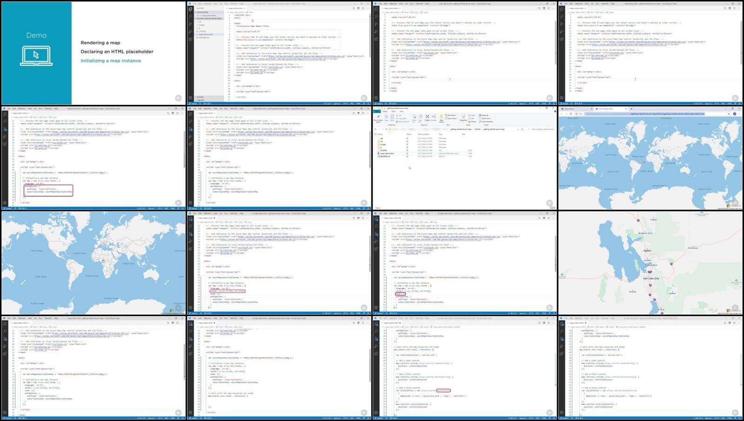
Task: Click the Search icon in the sidebar-open VS Code thumbnail
Action: [x=190, y=16]
